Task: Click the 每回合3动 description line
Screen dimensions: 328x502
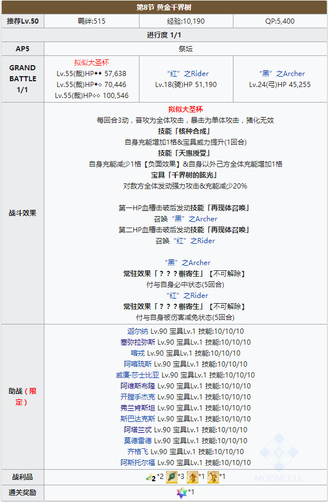Action: point(186,120)
